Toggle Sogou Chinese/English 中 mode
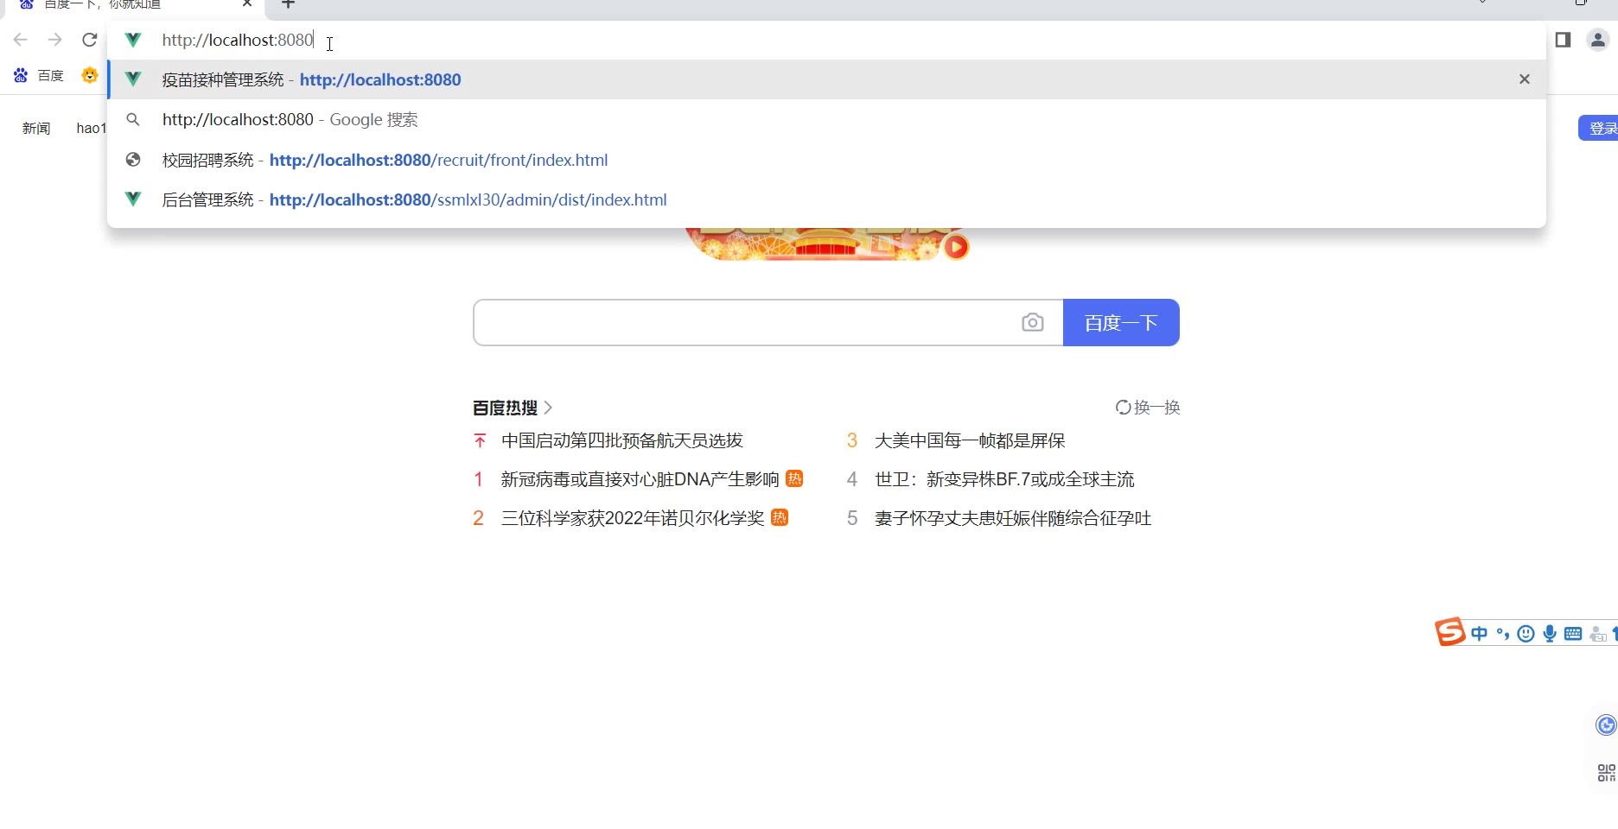Screen dimensions: 1618x829 [x=1480, y=634]
